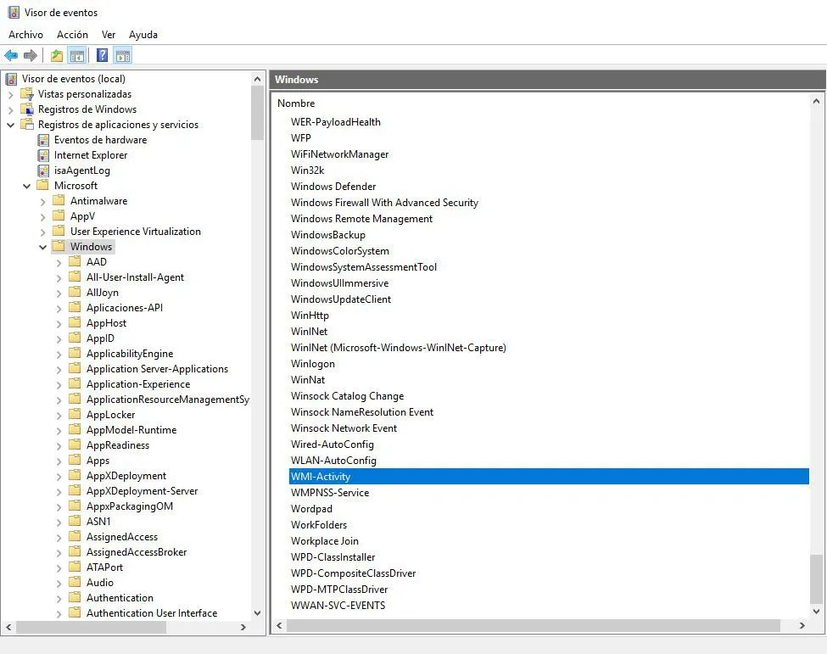Click list pane vertical scroll up arrow
This screenshot has height=654, width=827.
[x=816, y=101]
